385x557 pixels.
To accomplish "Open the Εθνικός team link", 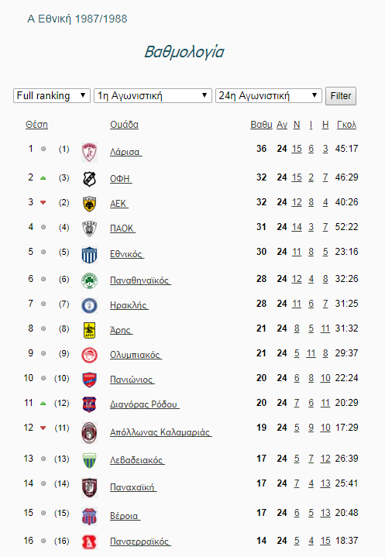I will tap(127, 254).
